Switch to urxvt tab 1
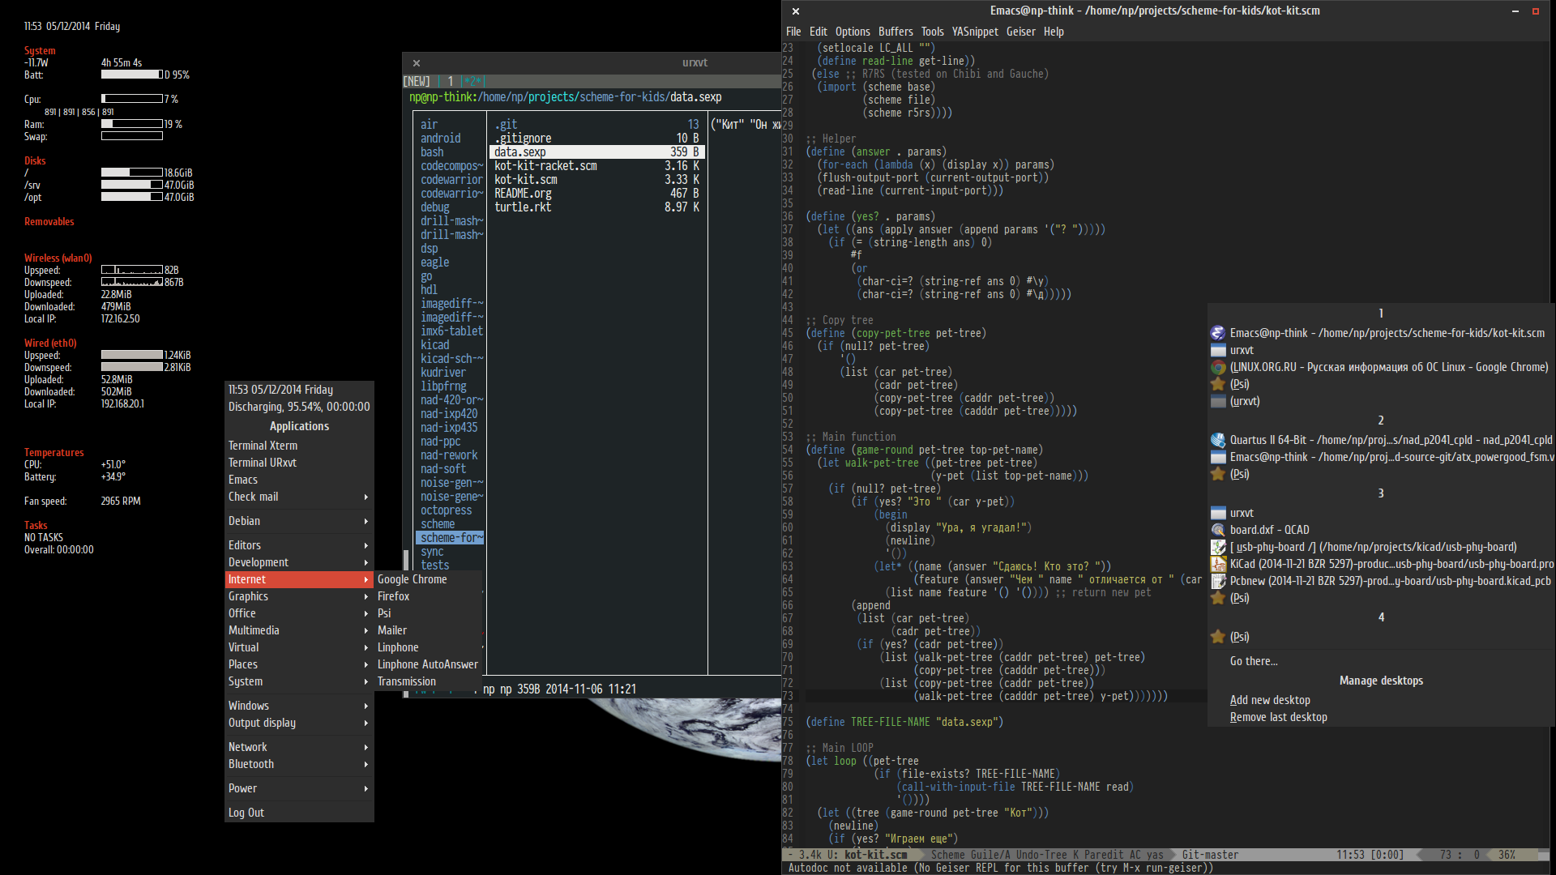1556x875 pixels. coord(451,81)
